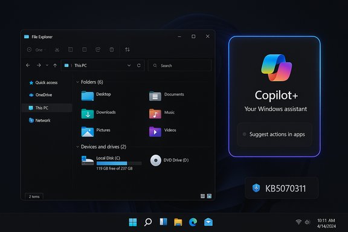This screenshot has width=348, height=232.
Task: Go back with the left arrow
Action: 28,65
